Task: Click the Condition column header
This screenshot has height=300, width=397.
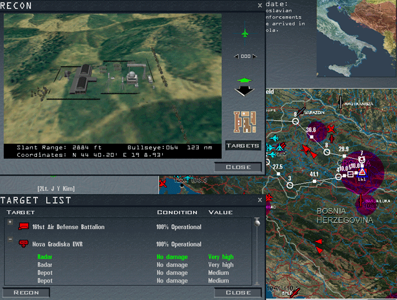Action: point(177,212)
